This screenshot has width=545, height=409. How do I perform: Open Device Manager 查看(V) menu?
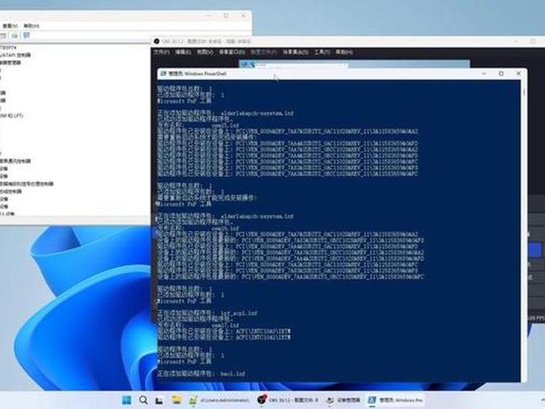pyautogui.click(x=10, y=26)
